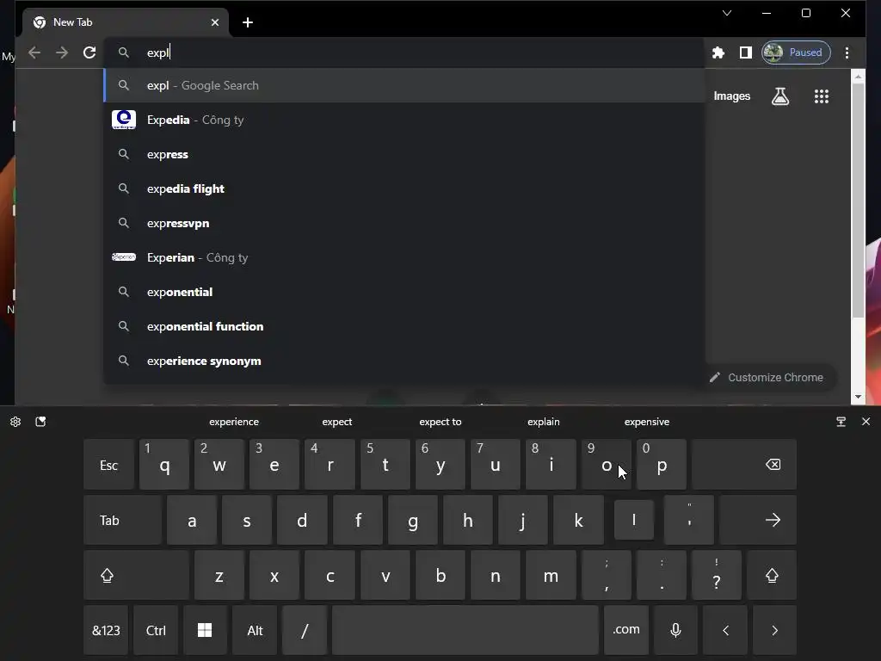
Task: Go back with the browser back arrow
Action: [x=34, y=53]
